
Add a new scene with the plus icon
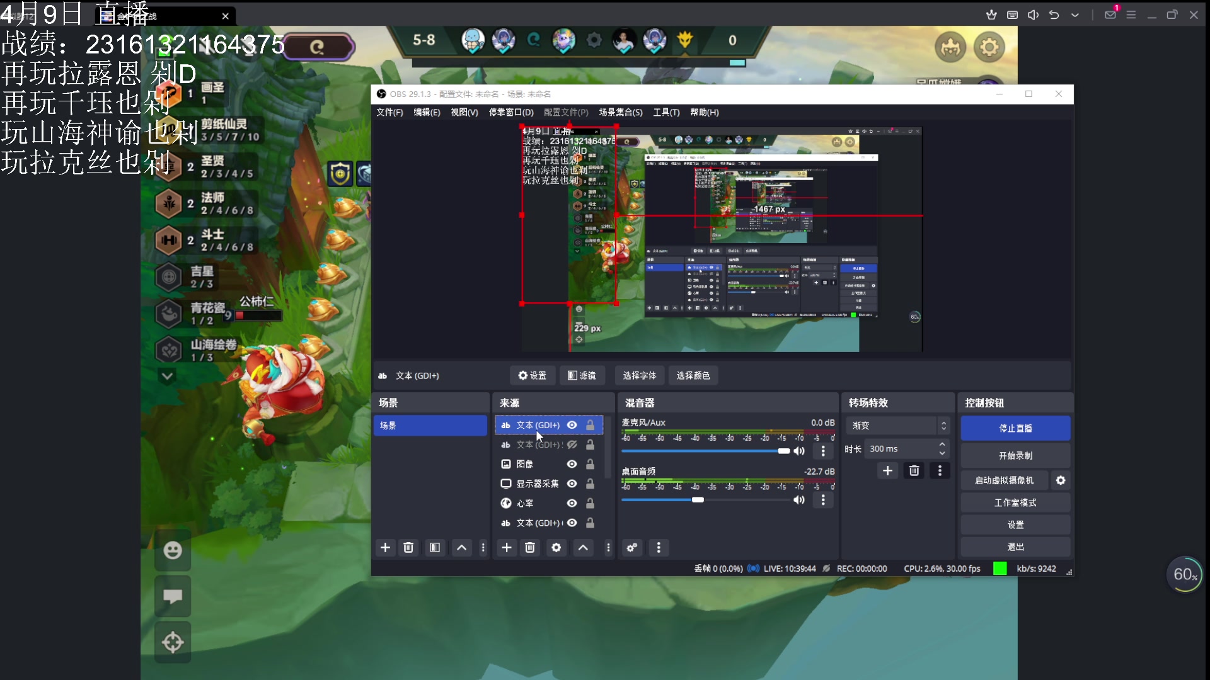385,548
